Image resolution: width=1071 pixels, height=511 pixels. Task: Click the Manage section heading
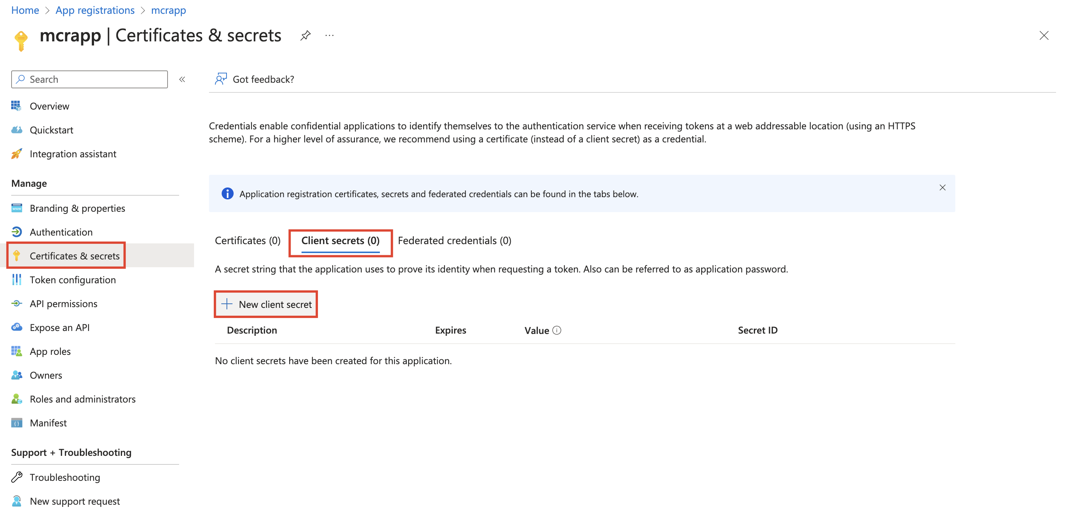pos(29,183)
